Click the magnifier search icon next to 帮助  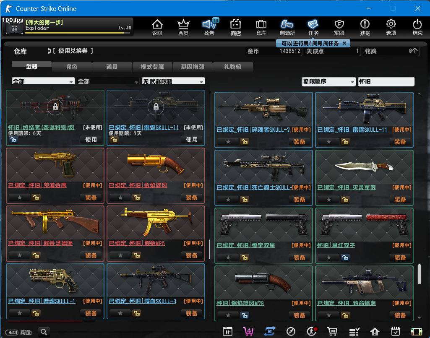(x=44, y=332)
